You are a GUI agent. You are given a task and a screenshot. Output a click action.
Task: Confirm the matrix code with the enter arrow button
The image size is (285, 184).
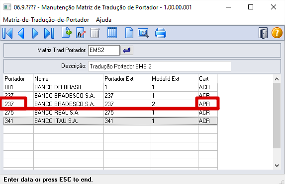click(127, 50)
